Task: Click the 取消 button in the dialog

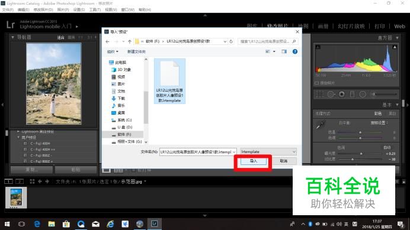Action: (283, 161)
